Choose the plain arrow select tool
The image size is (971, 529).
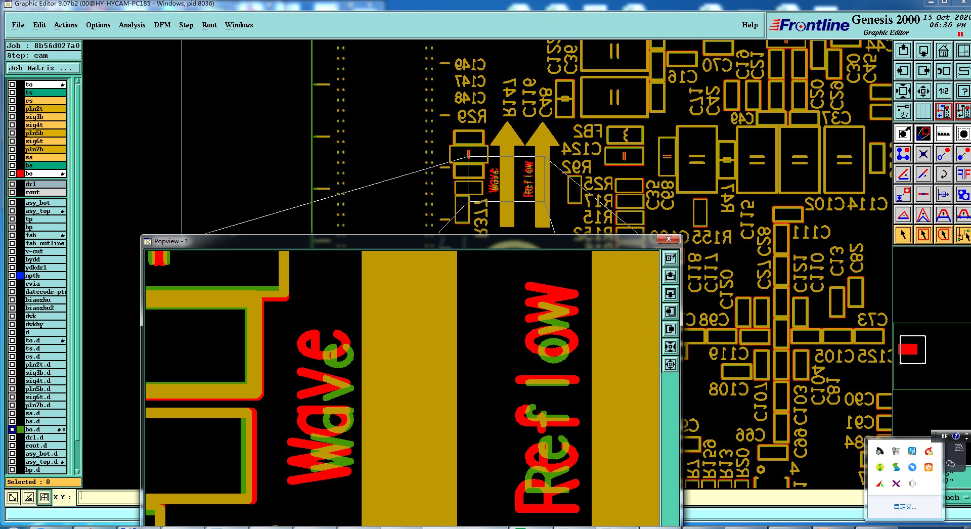903,235
